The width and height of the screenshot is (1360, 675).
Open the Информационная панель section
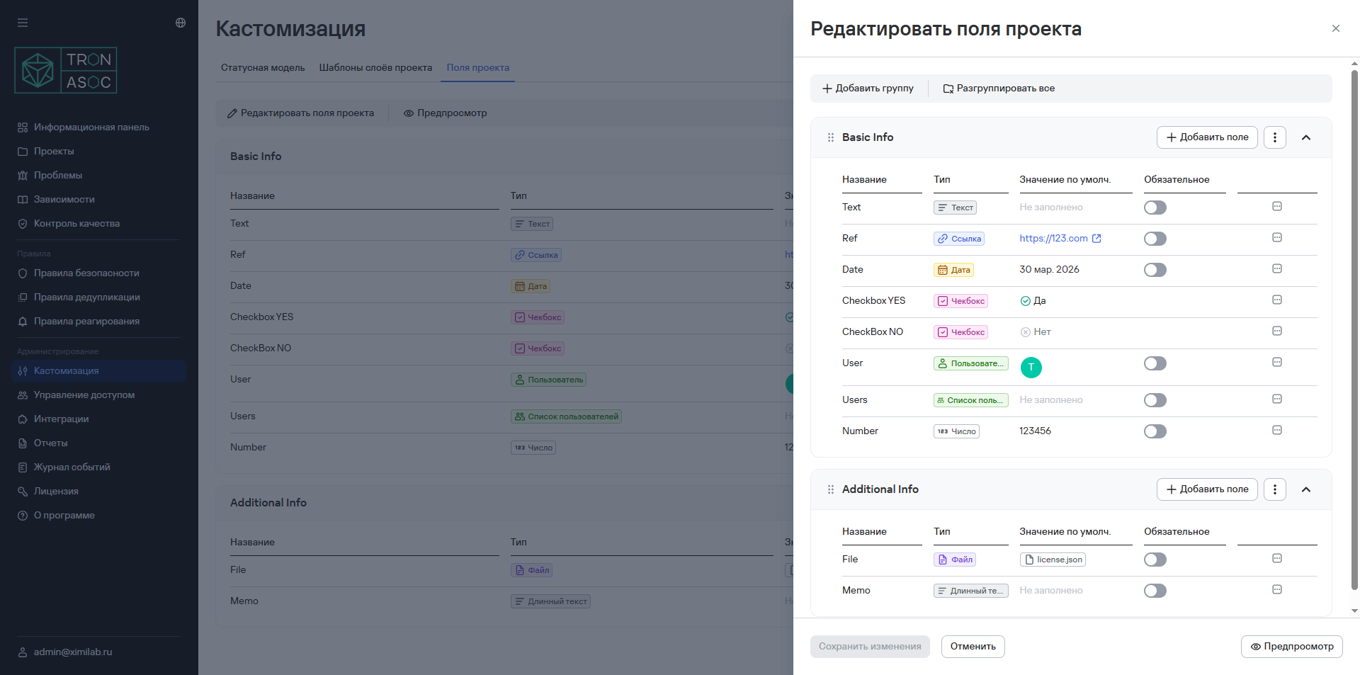click(x=91, y=127)
